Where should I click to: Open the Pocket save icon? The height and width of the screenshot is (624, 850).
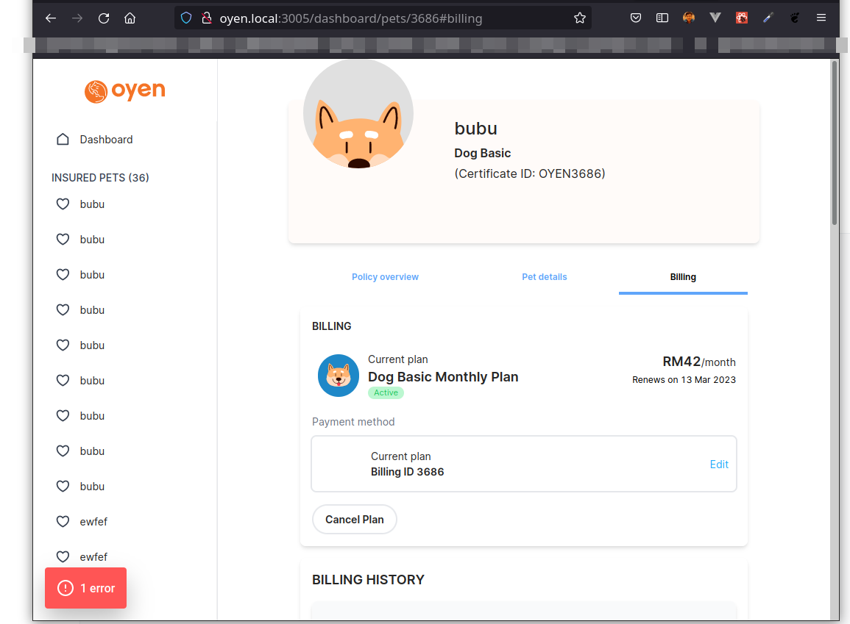click(x=636, y=18)
